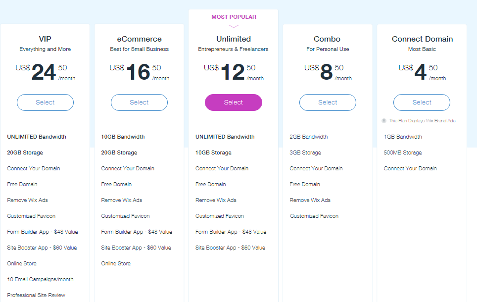Click '500MB Storage' under Connect Domain
Image resolution: width=477 pixels, height=302 pixels.
pyautogui.click(x=403, y=152)
